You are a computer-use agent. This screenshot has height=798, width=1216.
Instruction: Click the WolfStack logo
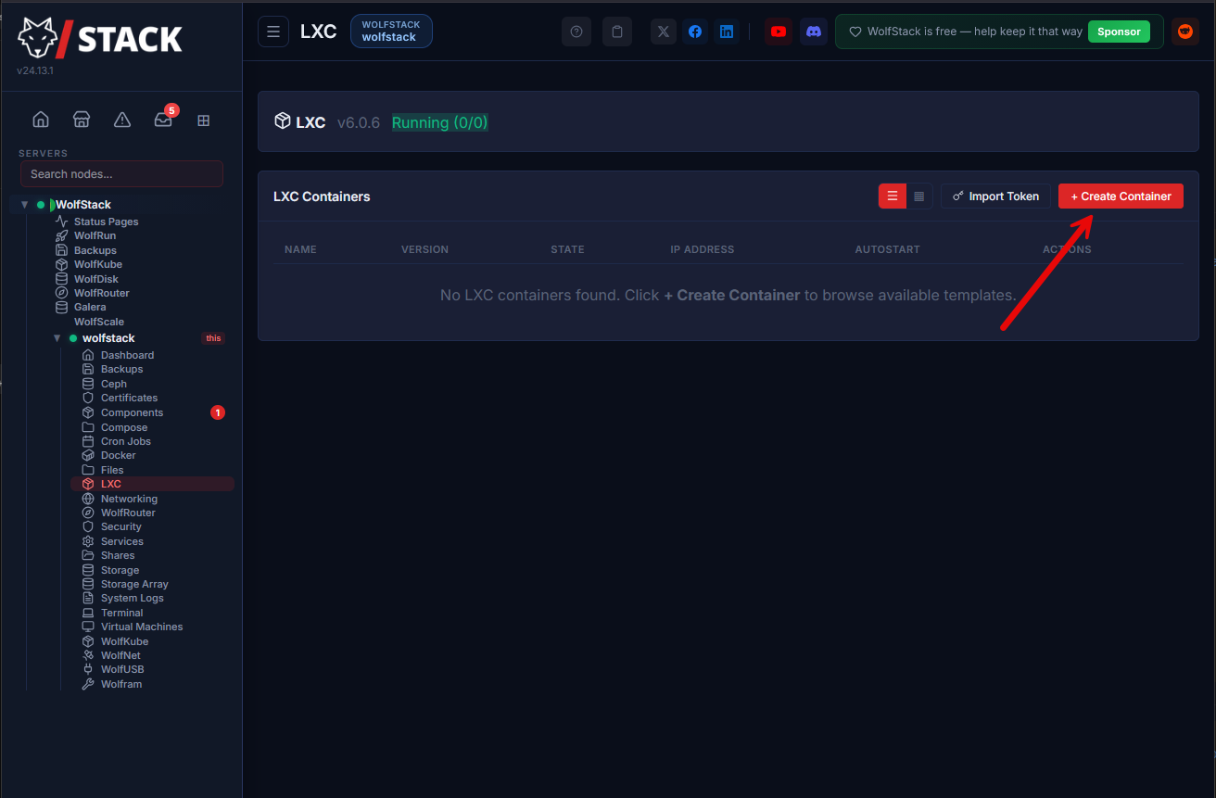(x=100, y=37)
